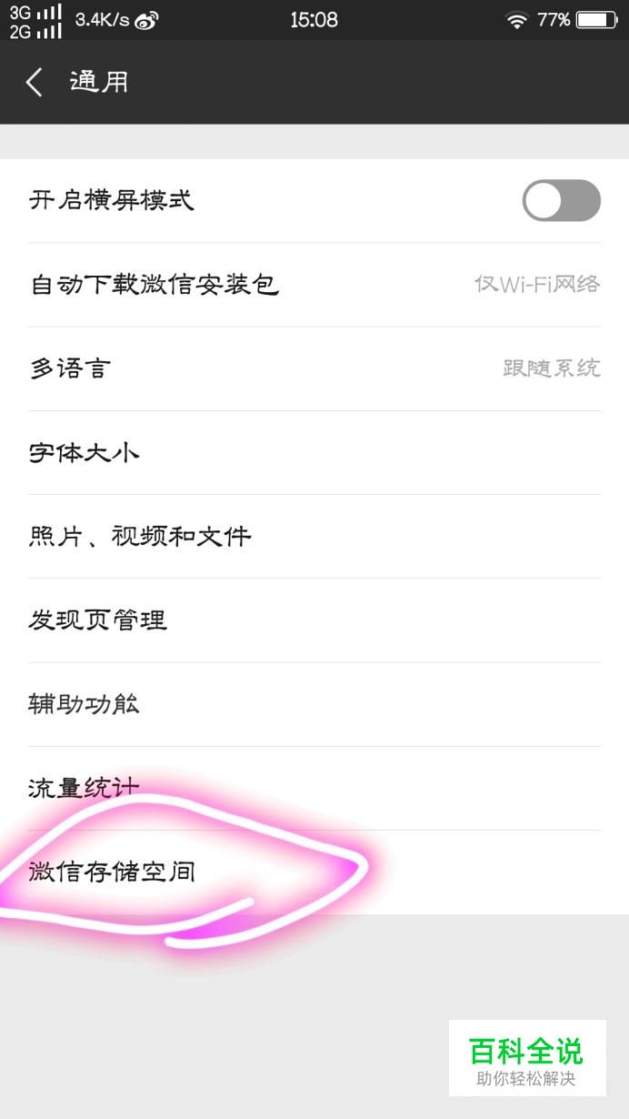
Task: Tap the 3G signal strength indicator
Action: [36, 12]
